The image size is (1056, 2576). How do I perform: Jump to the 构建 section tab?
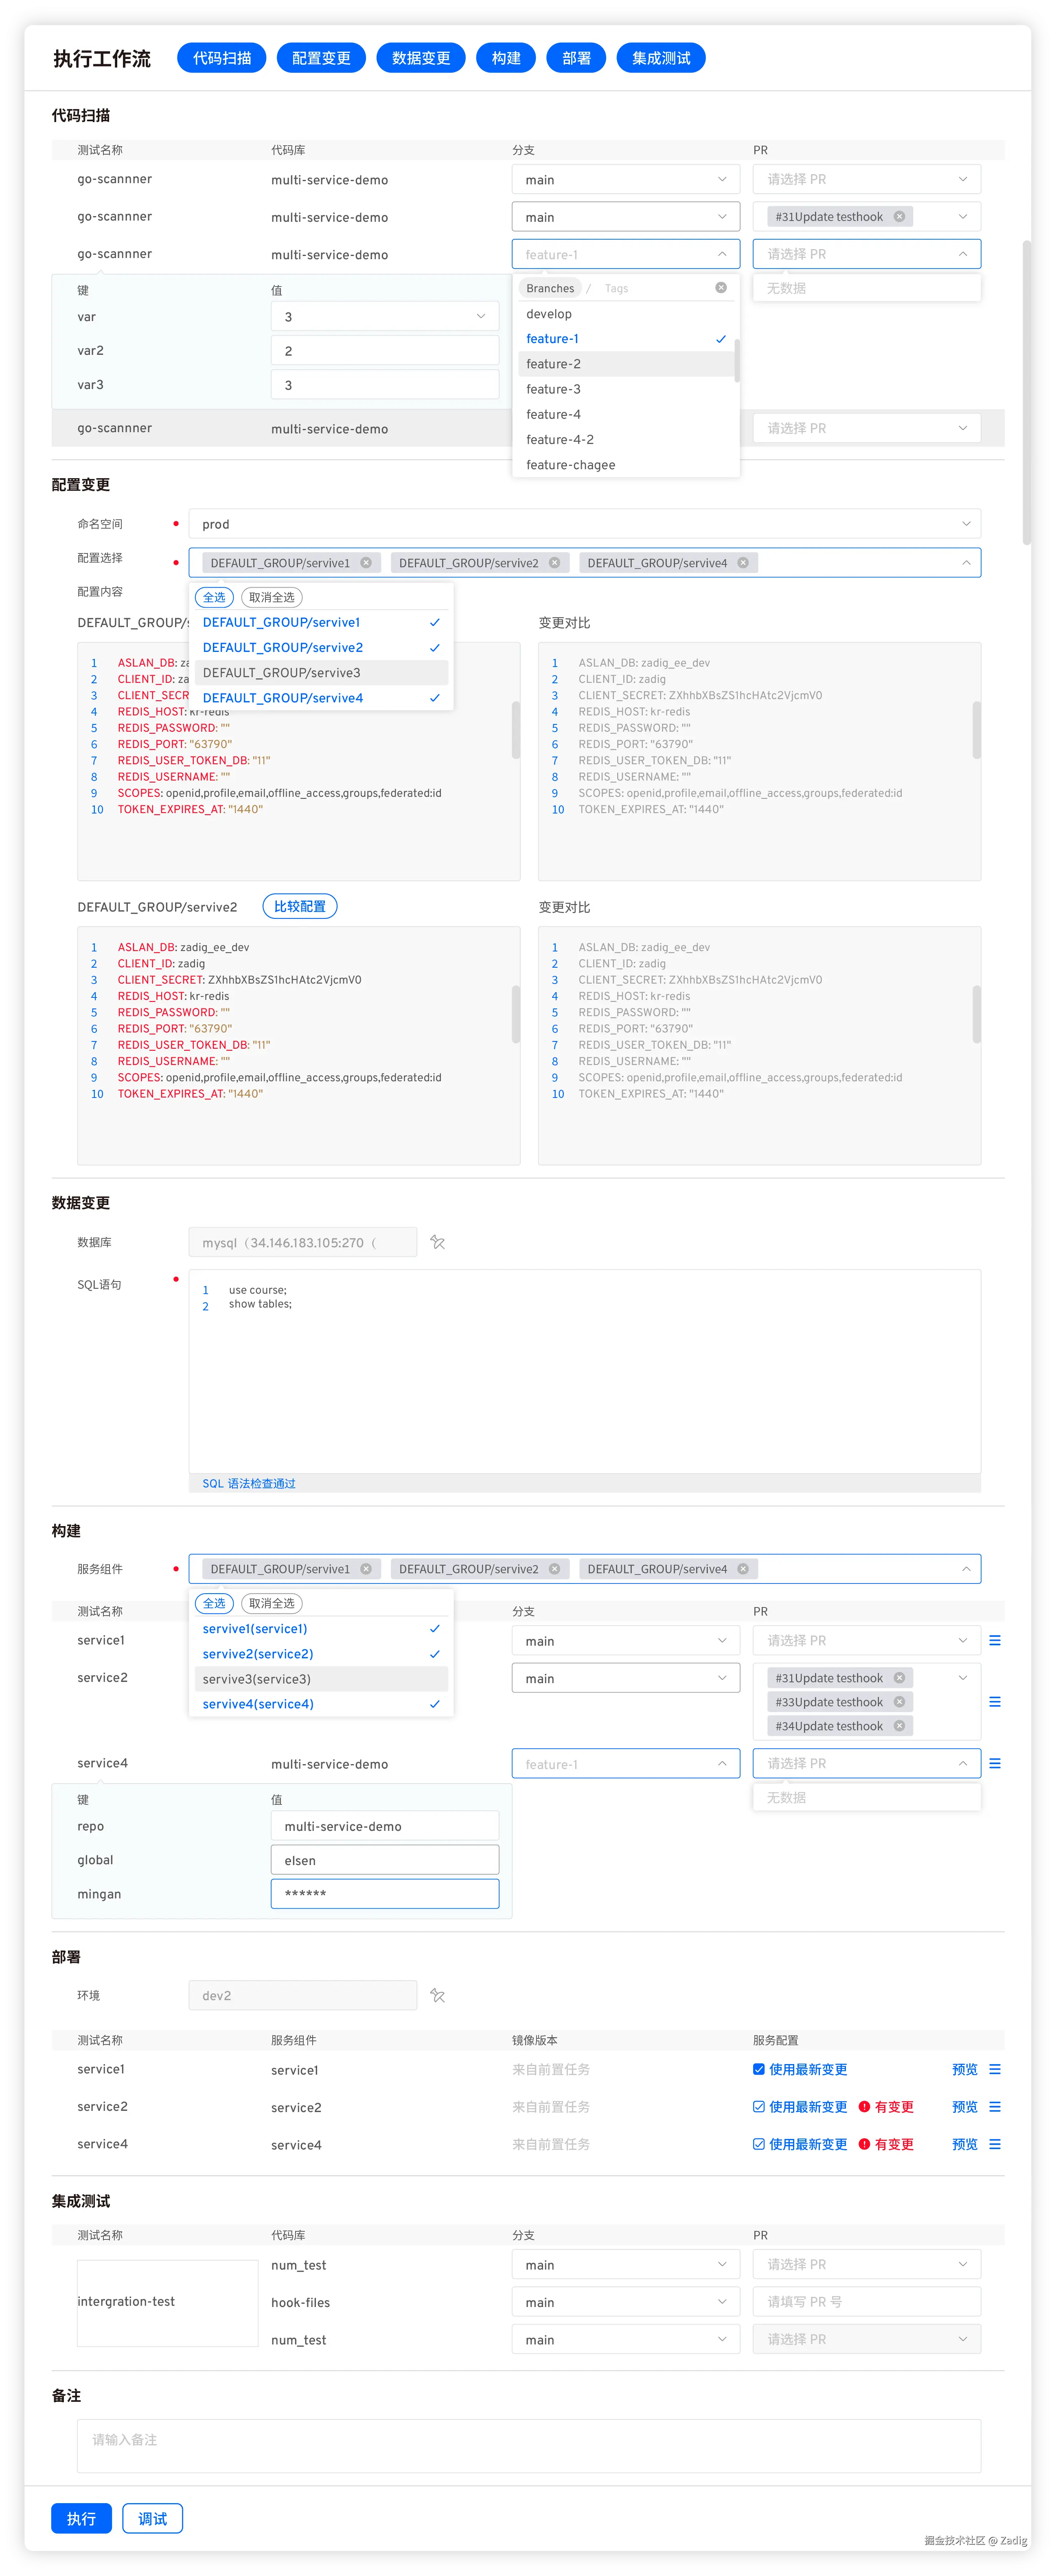(x=506, y=58)
